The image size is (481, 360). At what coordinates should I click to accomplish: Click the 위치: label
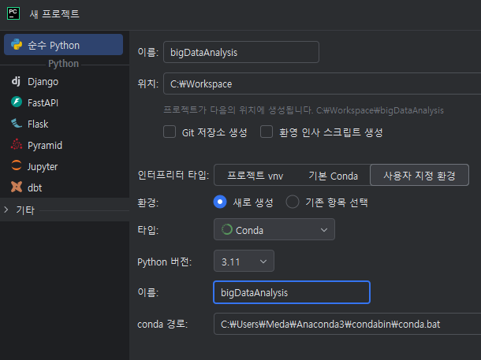coord(148,84)
